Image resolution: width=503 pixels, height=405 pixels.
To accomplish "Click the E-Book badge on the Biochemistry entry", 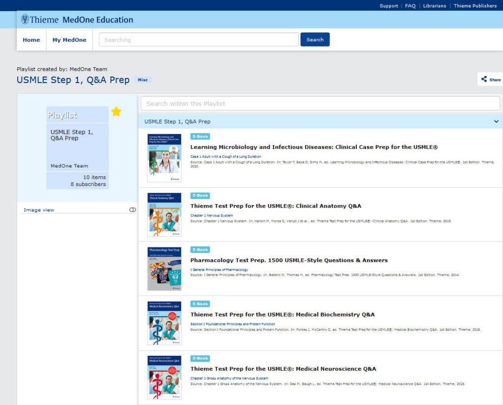I will (x=200, y=303).
